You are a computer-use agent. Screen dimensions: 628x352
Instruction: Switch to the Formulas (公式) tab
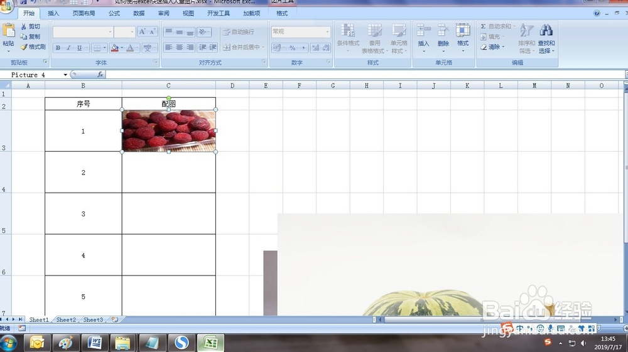click(x=114, y=13)
